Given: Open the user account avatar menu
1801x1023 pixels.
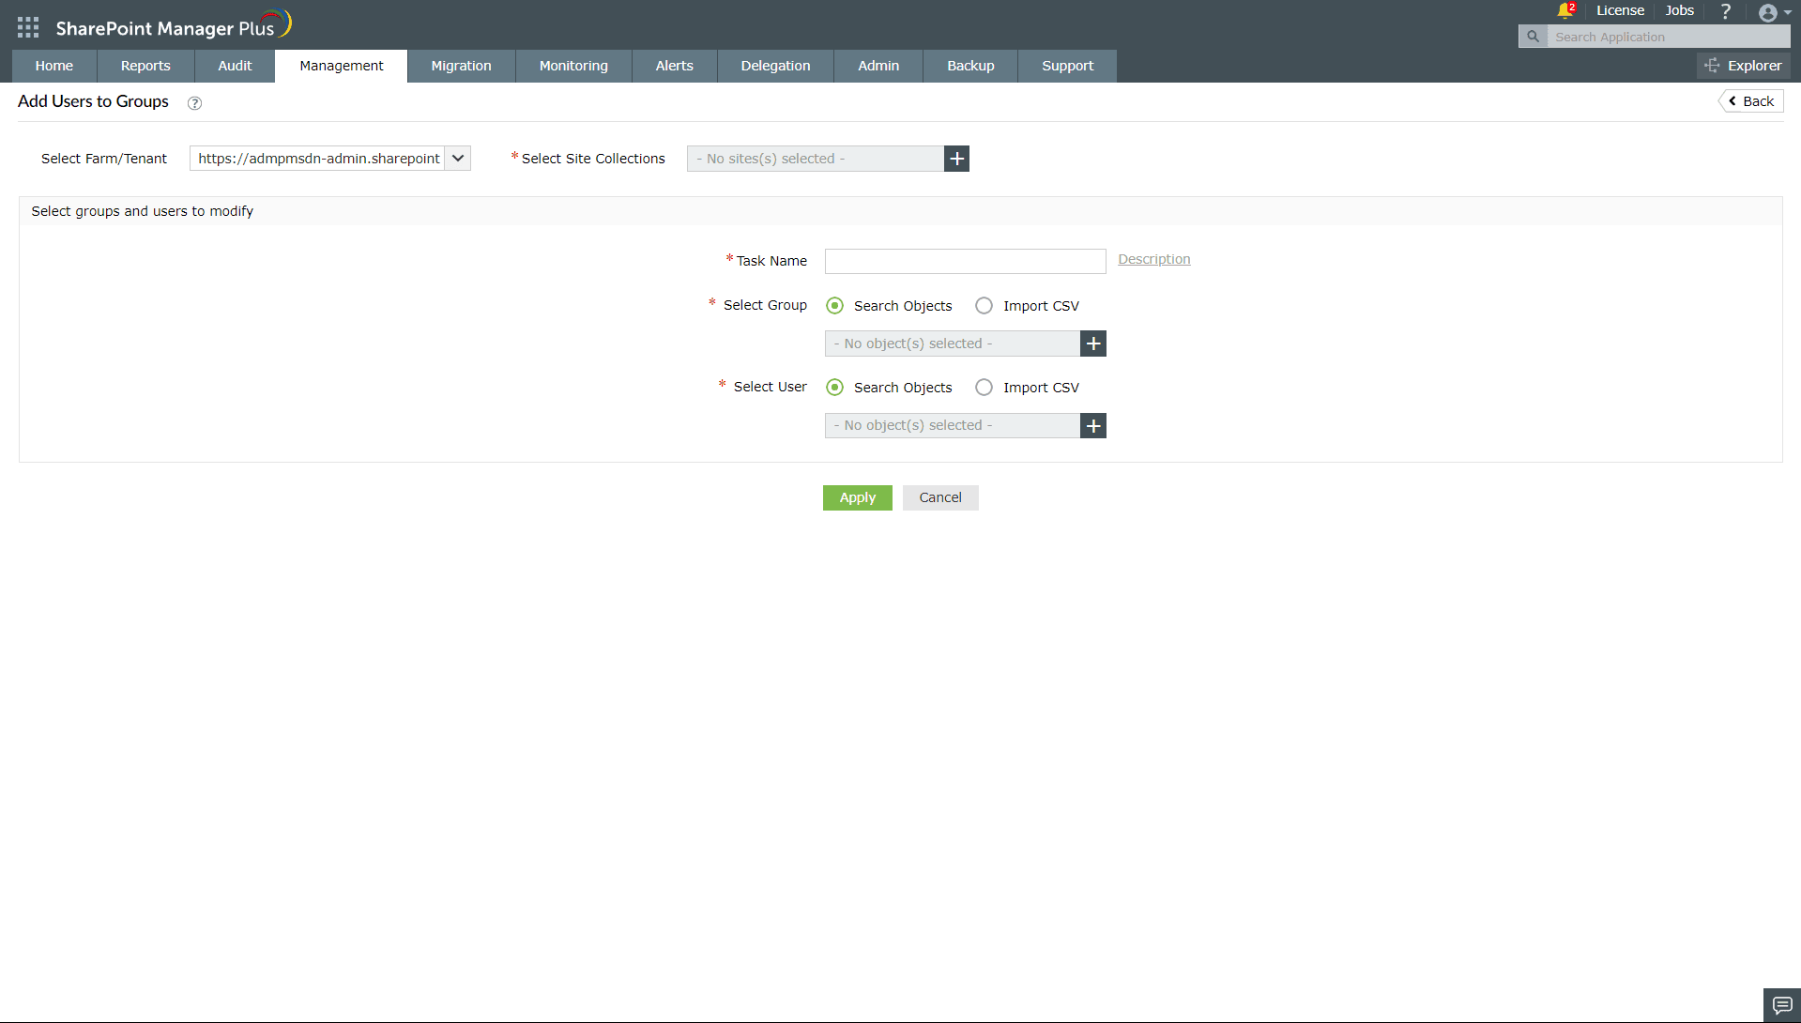Looking at the screenshot, I should (x=1774, y=12).
